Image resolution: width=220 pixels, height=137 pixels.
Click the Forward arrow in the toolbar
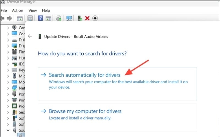[x=9, y=18]
